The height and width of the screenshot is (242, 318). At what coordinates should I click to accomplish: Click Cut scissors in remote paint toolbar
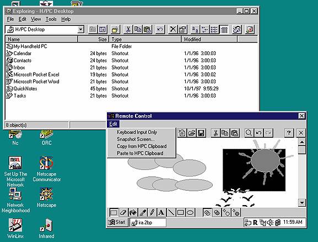tap(215, 133)
